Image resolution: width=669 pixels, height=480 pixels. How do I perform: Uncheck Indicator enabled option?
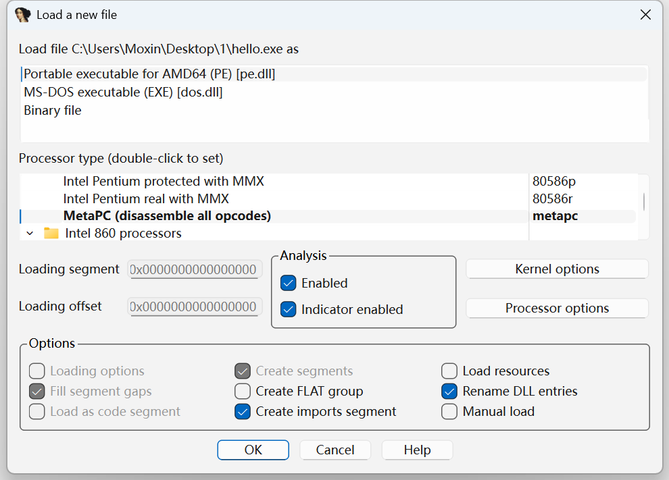point(289,310)
